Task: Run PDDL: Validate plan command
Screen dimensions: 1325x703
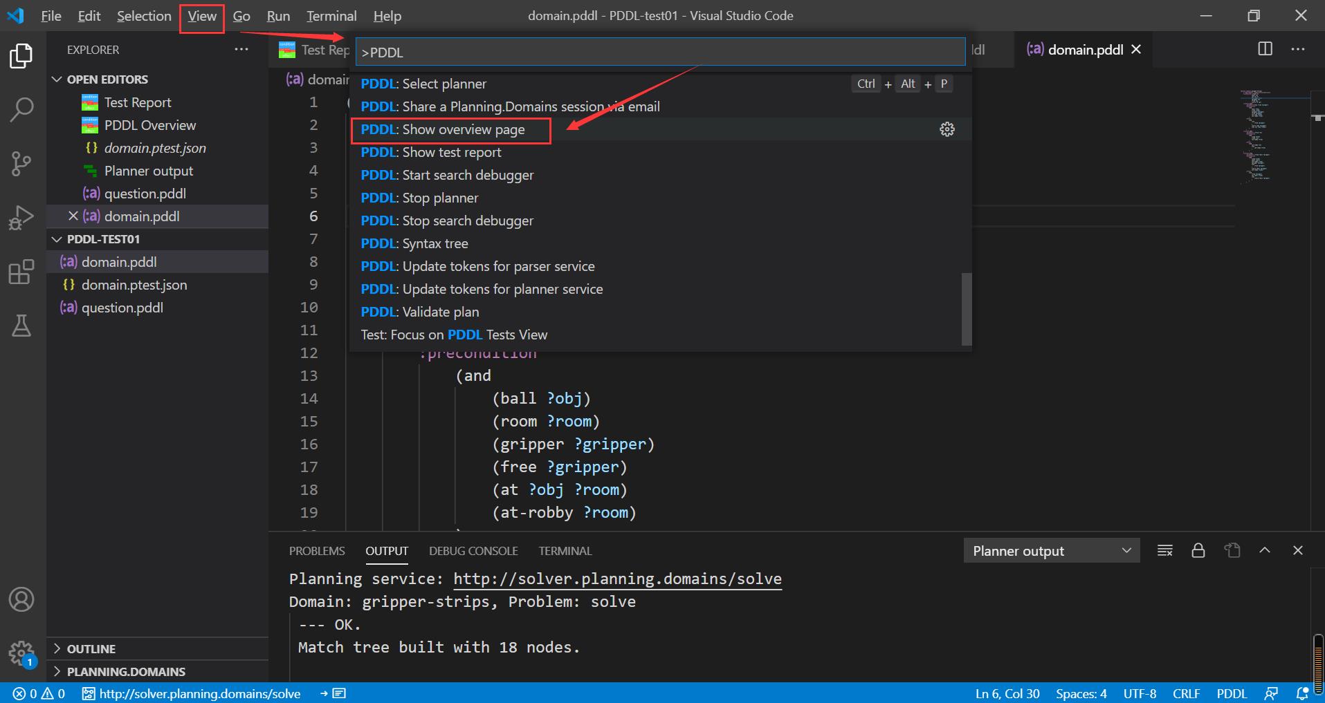Action: point(660,312)
